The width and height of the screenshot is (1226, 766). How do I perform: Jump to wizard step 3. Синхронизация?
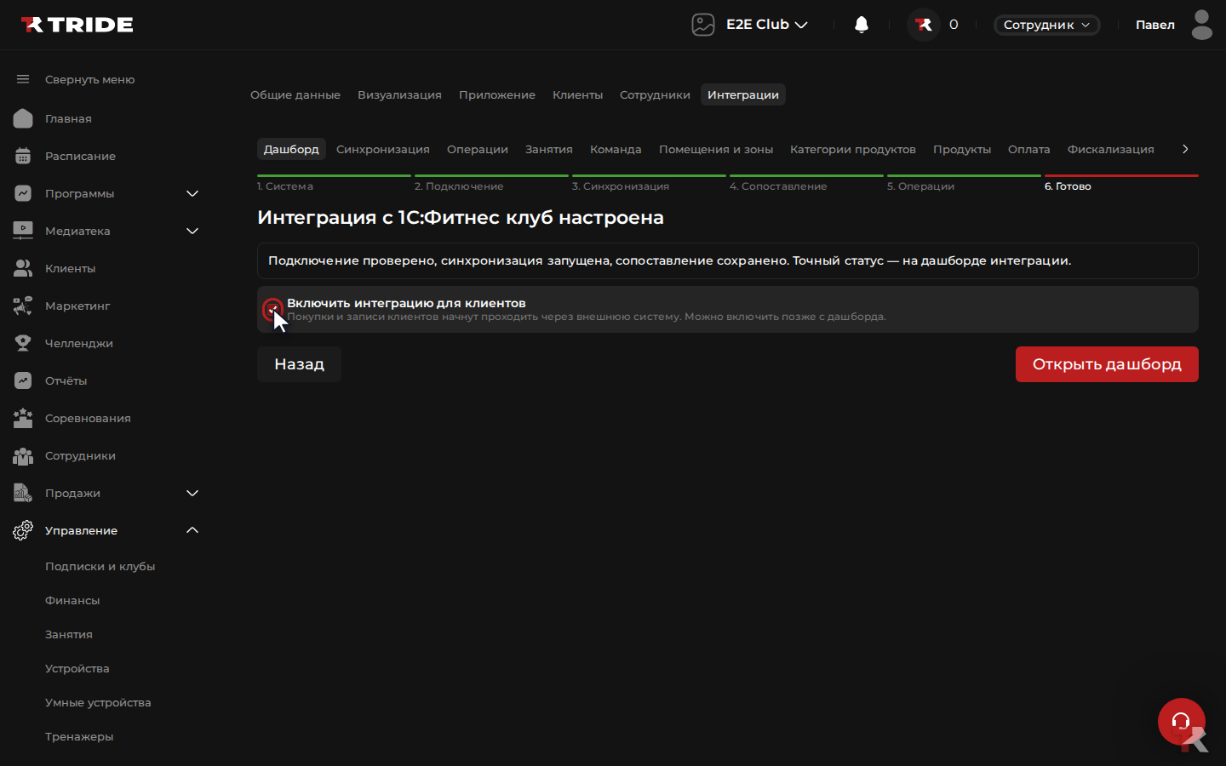[x=649, y=184]
